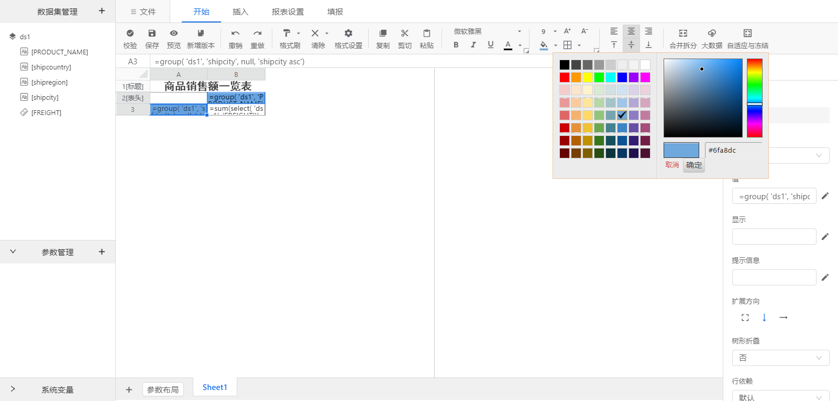The image size is (838, 401).
Task: Click 确定 in color picker
Action: pyautogui.click(x=694, y=165)
